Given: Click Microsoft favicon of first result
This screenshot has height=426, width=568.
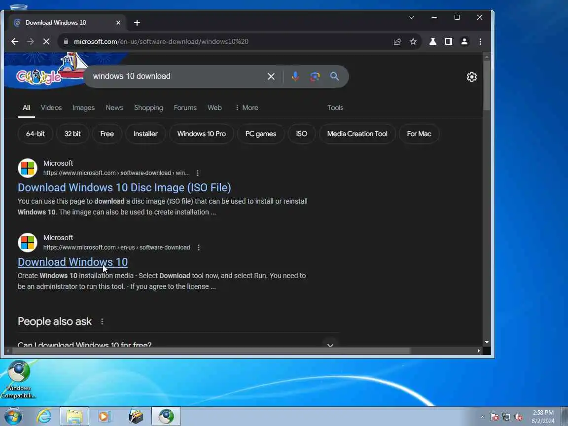Looking at the screenshot, I should pos(28,168).
